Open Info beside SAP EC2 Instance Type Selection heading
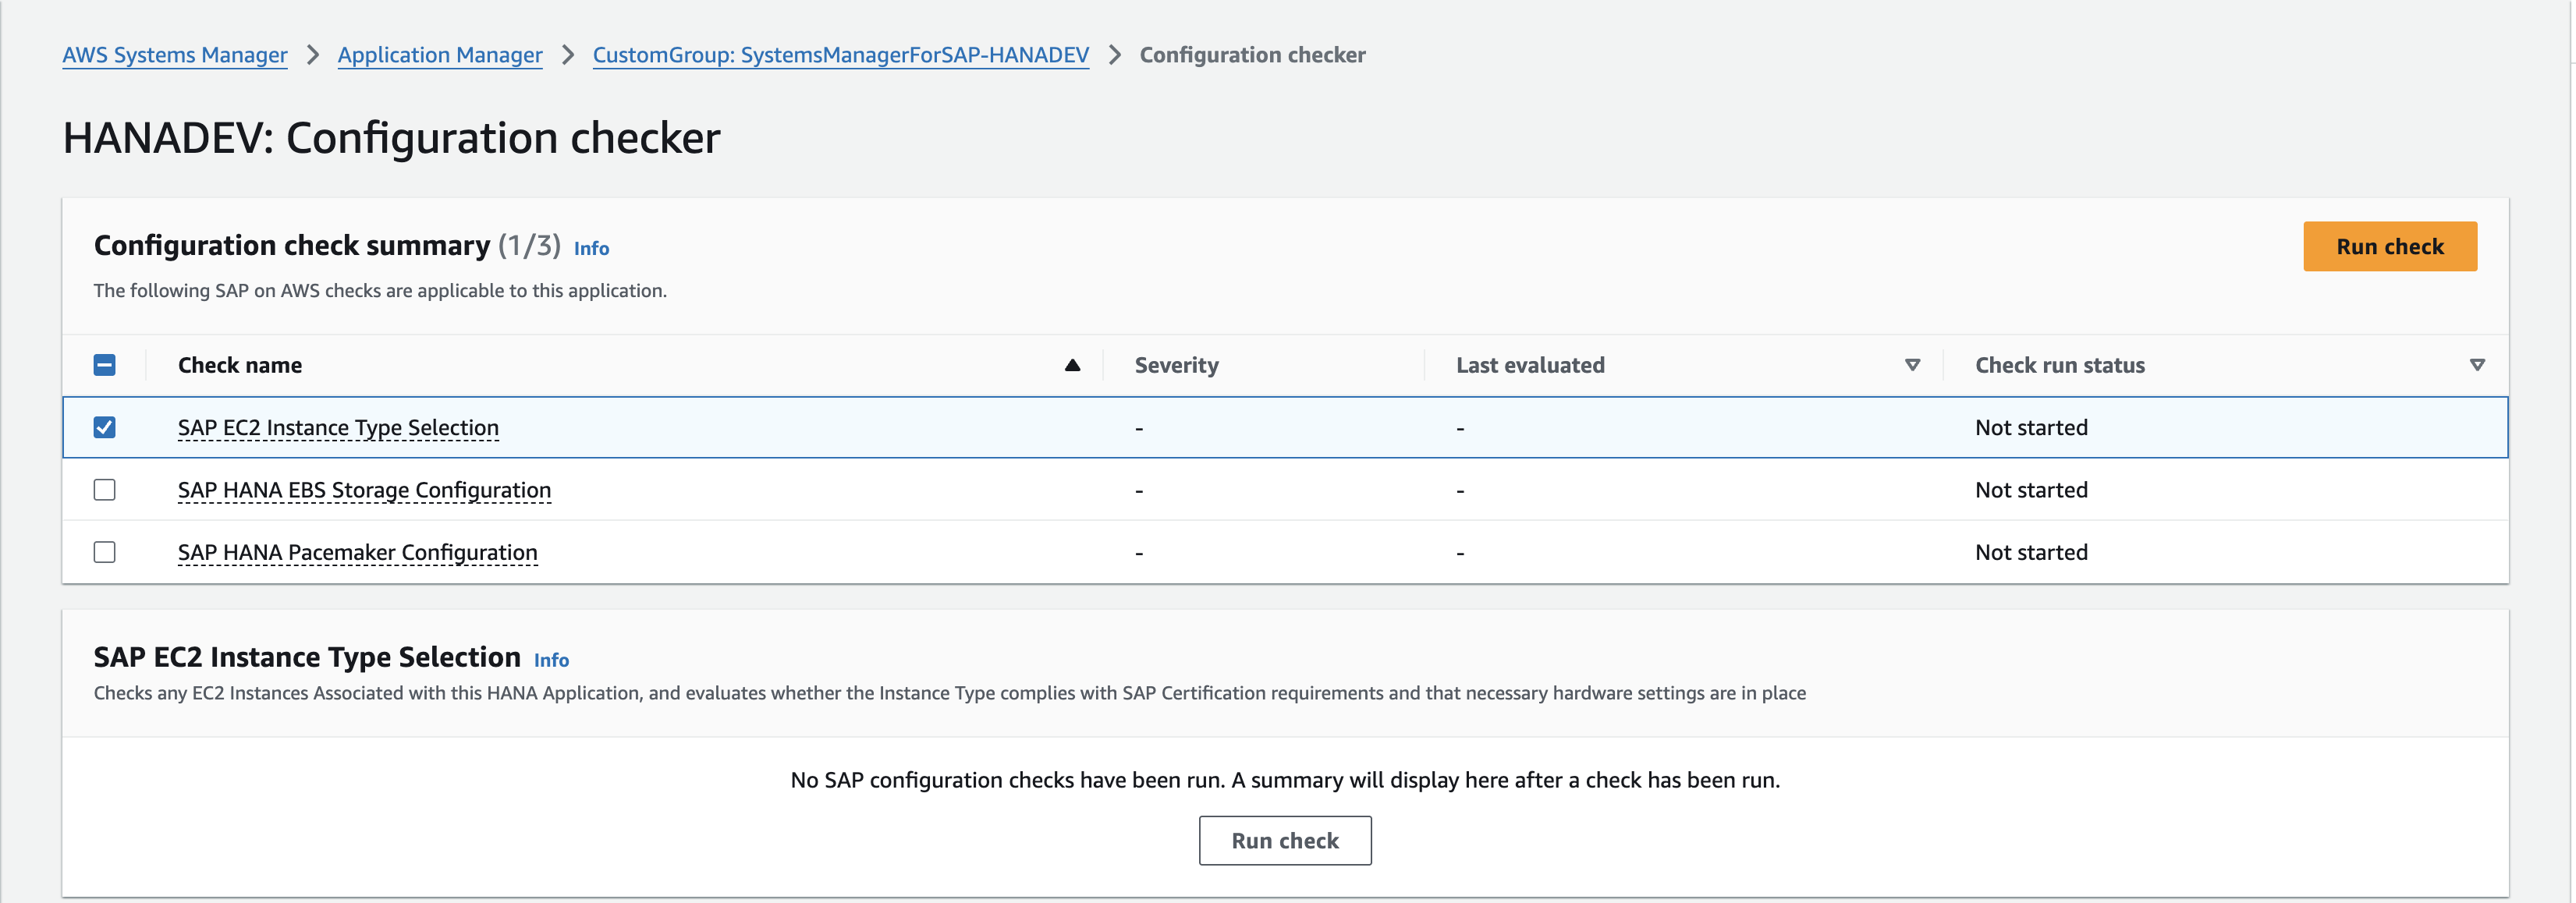Screen dimensions: 2576x903 [x=551, y=660]
